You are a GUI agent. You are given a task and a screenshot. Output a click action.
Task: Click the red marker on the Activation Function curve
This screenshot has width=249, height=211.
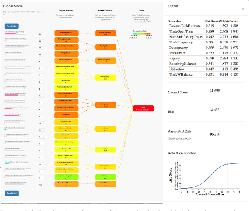pos(228,164)
